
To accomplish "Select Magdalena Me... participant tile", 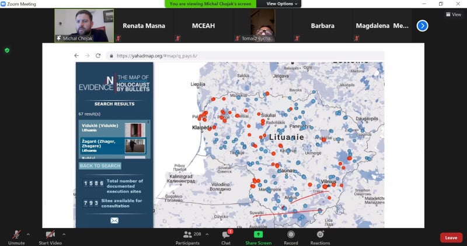I will [x=382, y=26].
